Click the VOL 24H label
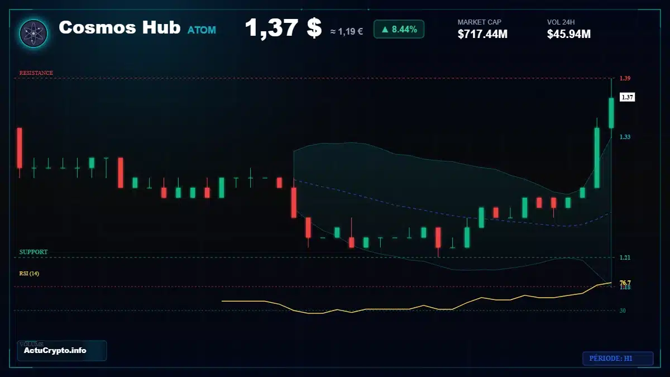The height and width of the screenshot is (377, 670). click(x=561, y=22)
